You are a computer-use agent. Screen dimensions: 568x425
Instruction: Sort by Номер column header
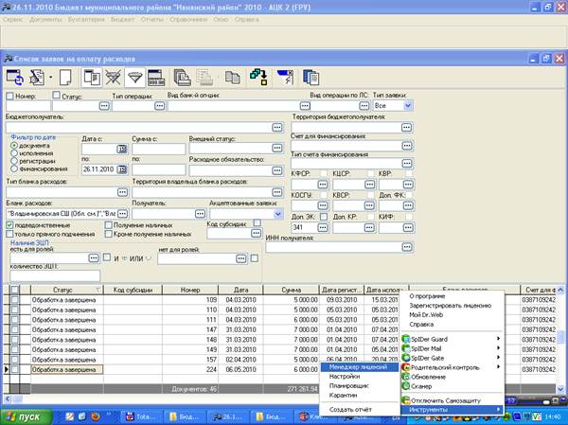[190, 290]
